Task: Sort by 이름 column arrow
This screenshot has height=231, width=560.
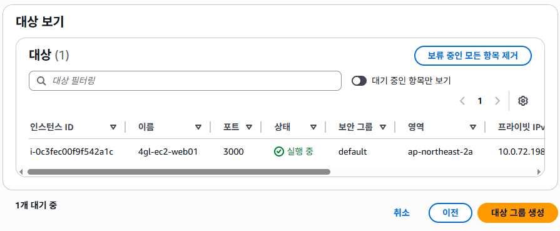Action: tap(198, 127)
